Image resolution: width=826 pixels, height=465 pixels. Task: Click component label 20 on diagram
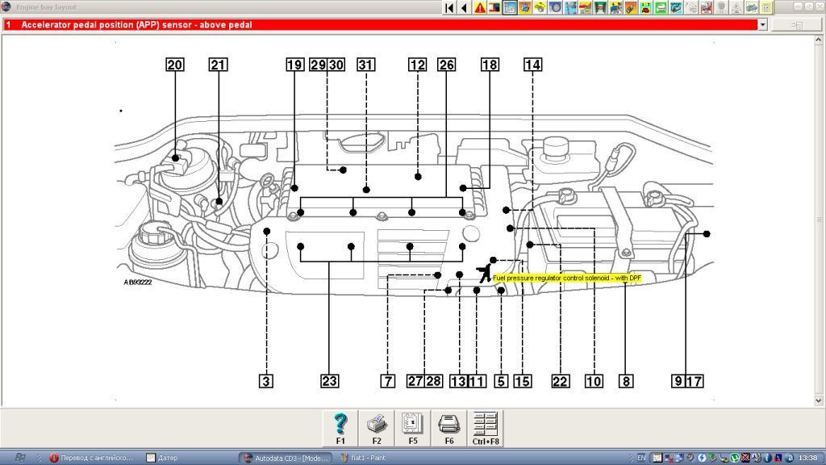[175, 65]
